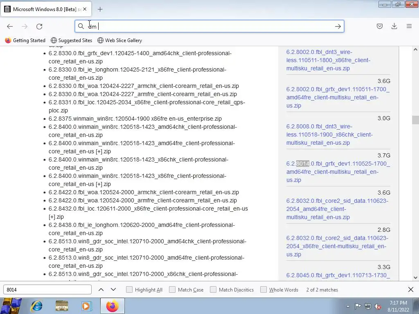The width and height of the screenshot is (419, 314).
Task: Open 6.2.8032.0 fbl_core2_sid_data x86fre link
Action: pos(337,246)
